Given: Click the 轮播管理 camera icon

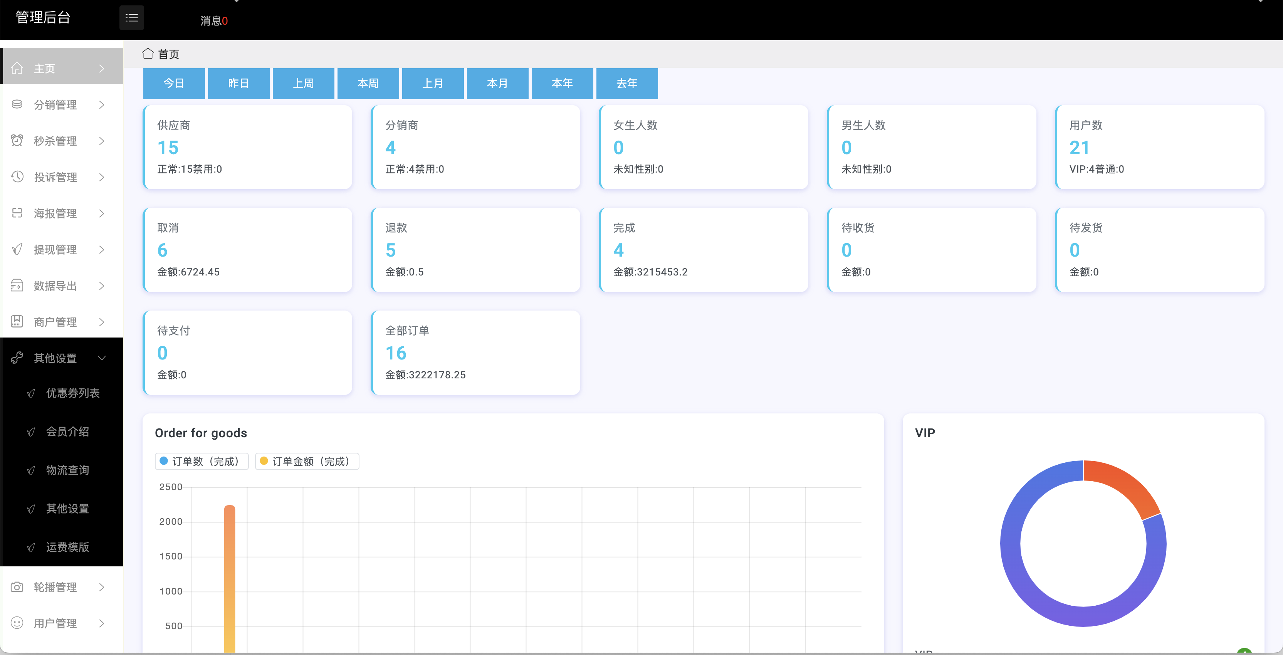Looking at the screenshot, I should click(17, 587).
